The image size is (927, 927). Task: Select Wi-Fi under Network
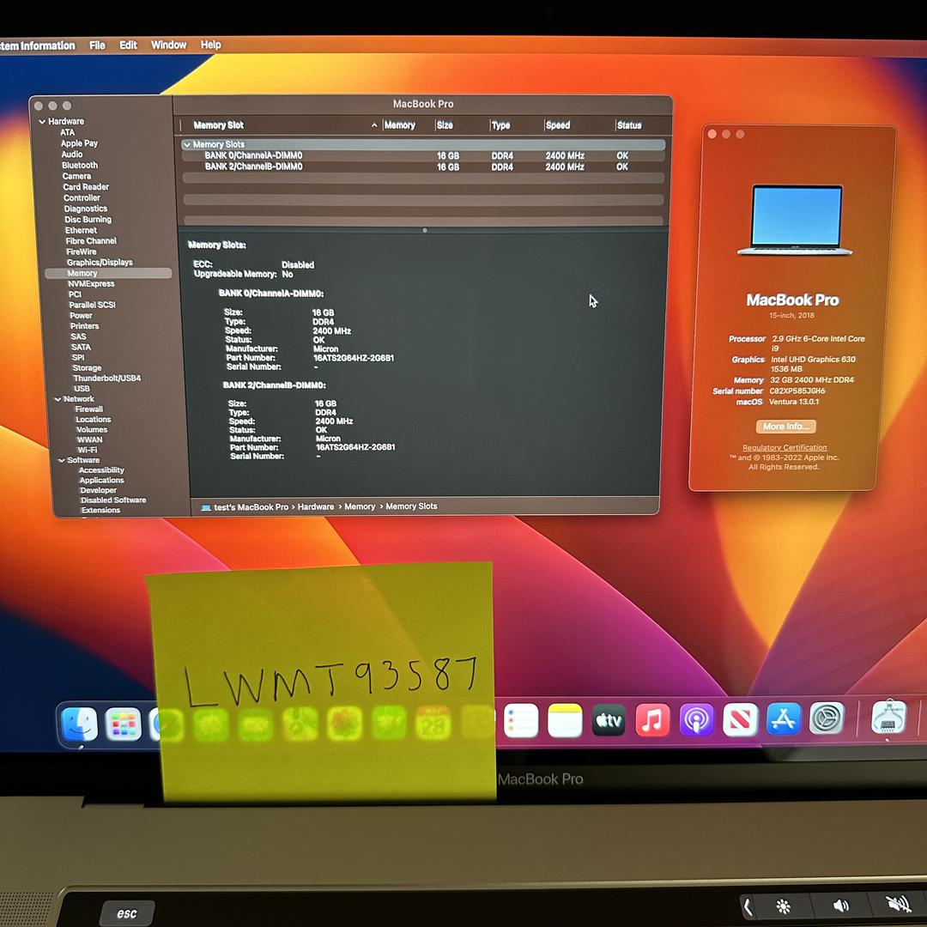(87, 450)
